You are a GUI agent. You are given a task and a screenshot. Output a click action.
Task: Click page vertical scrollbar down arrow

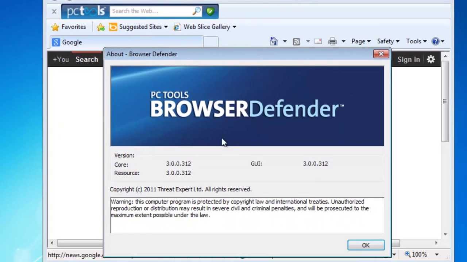445,234
